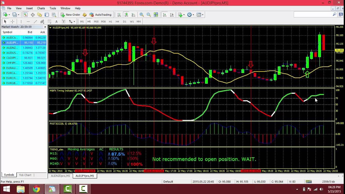
Task: Toggle the M15 timeframe
Action: point(96,22)
